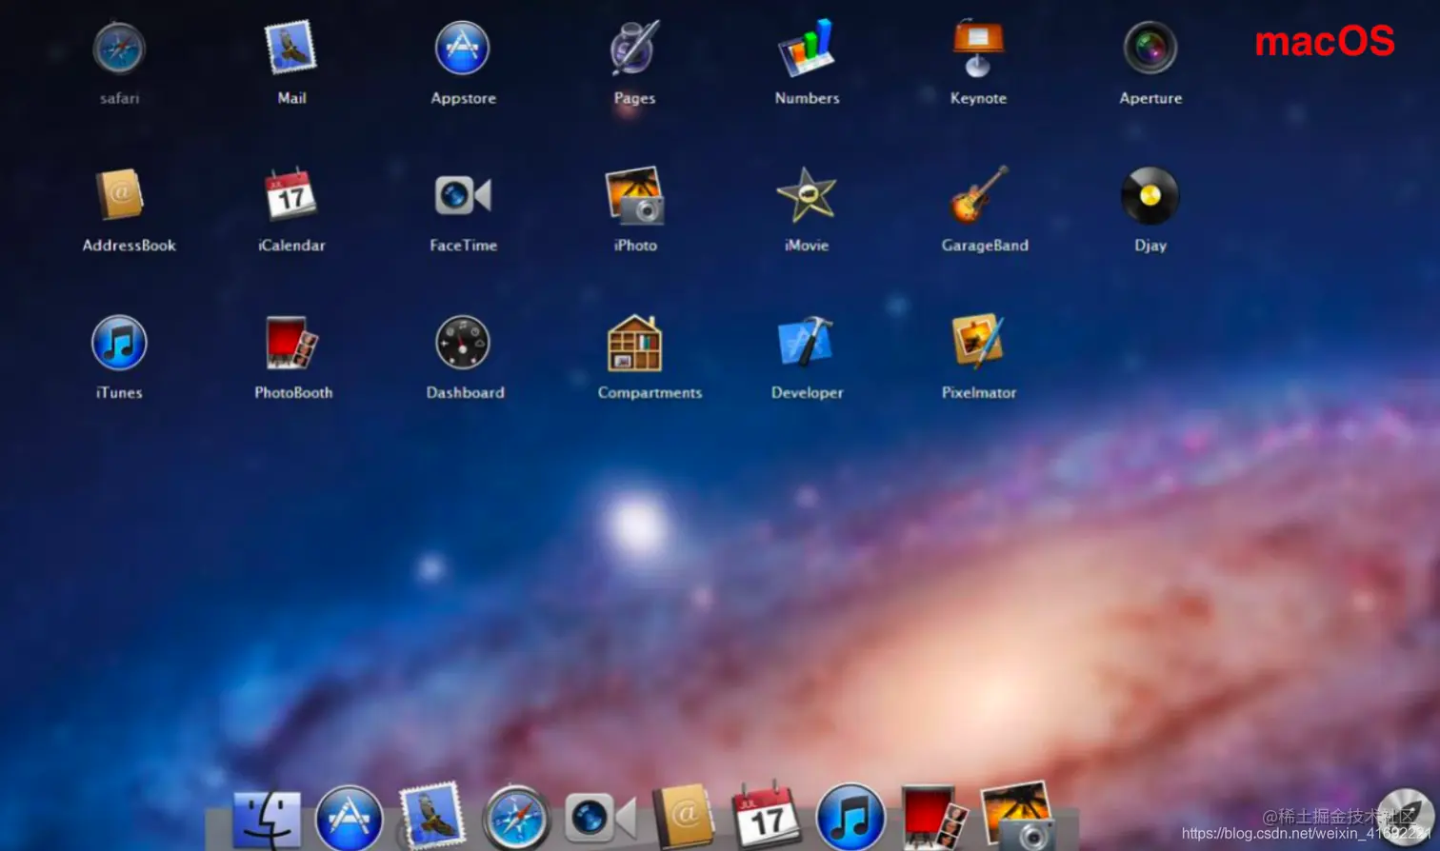Image resolution: width=1440 pixels, height=851 pixels.
Task: Open the Djay vinyl record app
Action: point(1150,195)
